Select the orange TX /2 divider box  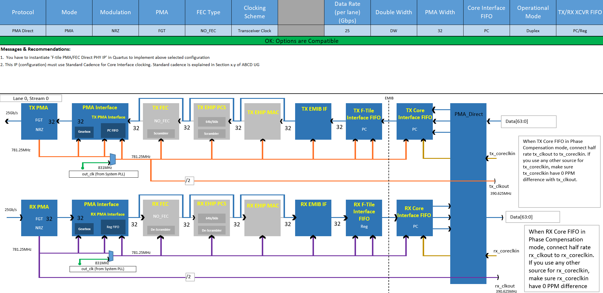[x=189, y=181]
